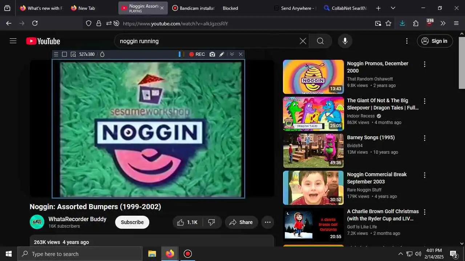Open Noggin Commercial Break September 2003 title

(x=377, y=178)
